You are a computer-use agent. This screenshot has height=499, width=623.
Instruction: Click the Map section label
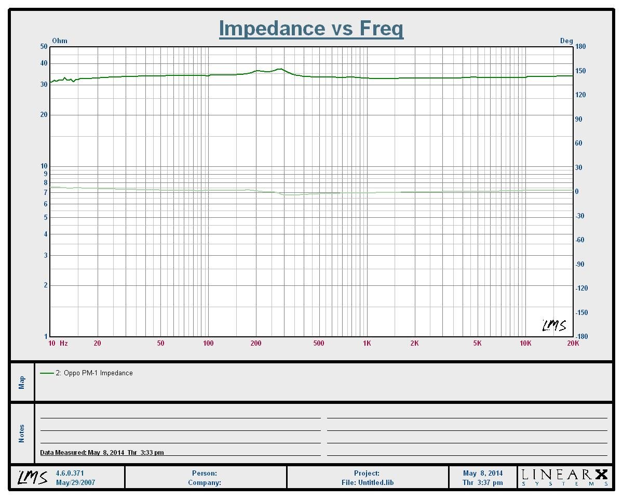click(22, 383)
